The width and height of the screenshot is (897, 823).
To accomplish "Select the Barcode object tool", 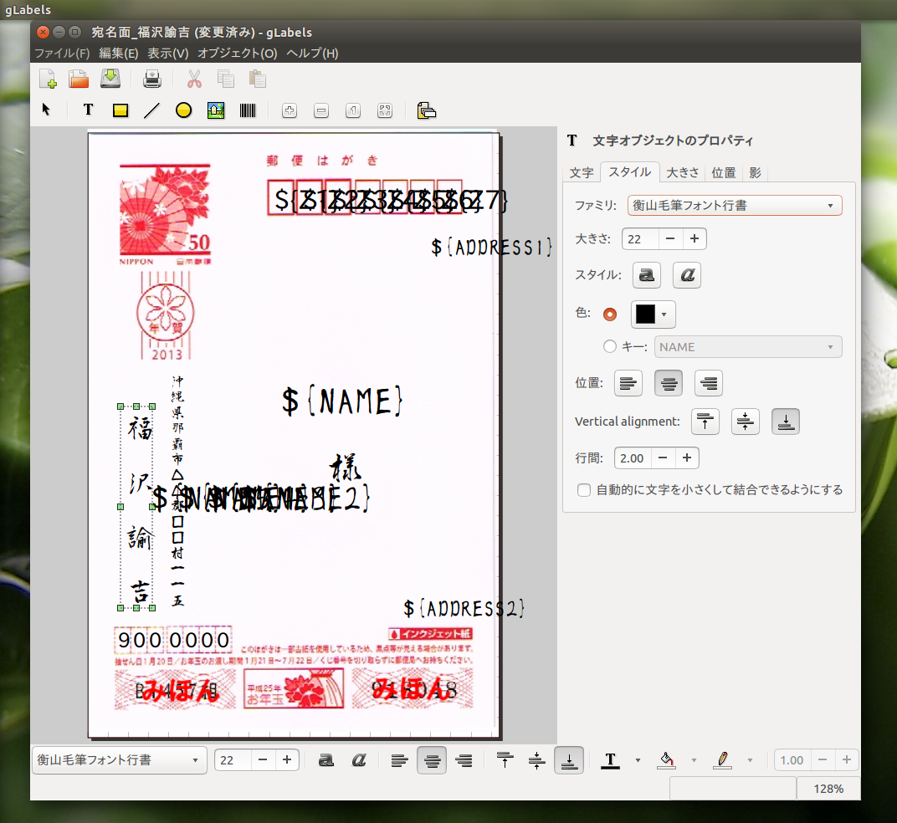I will 248,110.
